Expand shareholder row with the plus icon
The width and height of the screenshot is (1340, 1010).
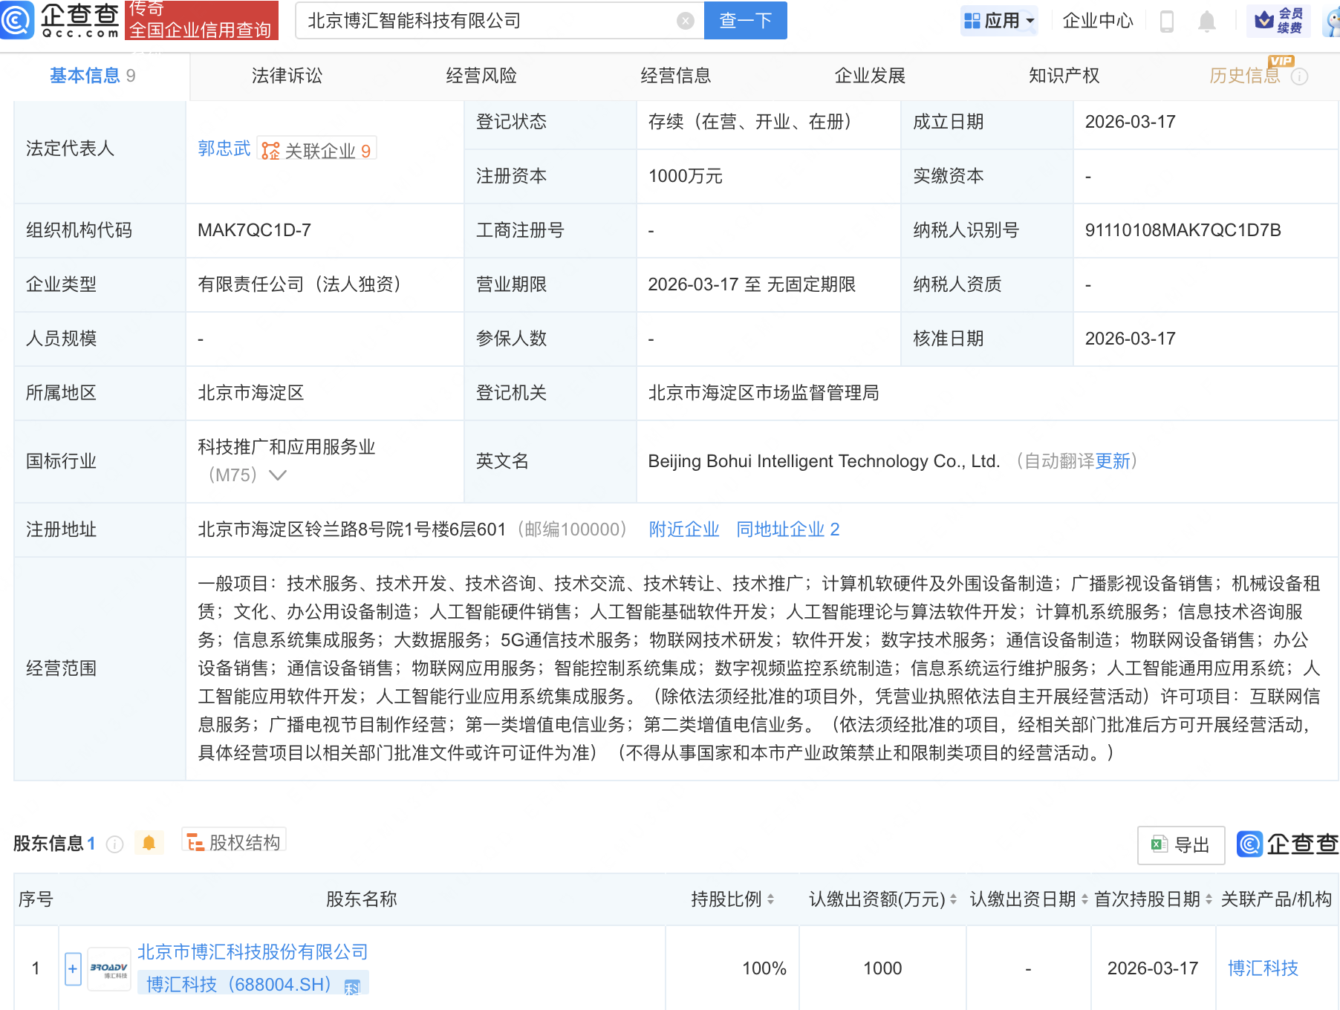click(x=72, y=968)
